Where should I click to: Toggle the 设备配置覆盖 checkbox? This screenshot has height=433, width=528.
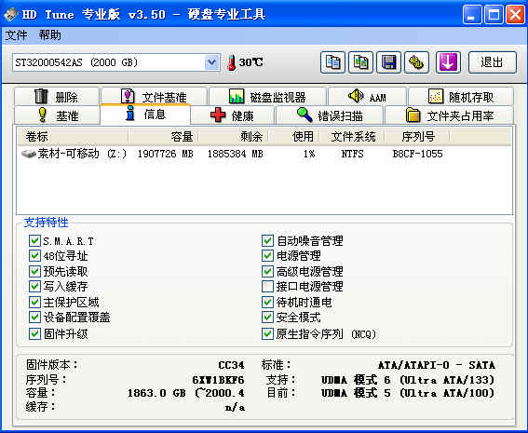[x=34, y=317]
